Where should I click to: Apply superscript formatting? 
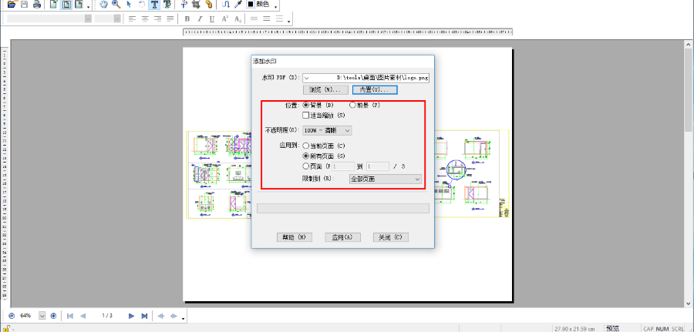(225, 18)
